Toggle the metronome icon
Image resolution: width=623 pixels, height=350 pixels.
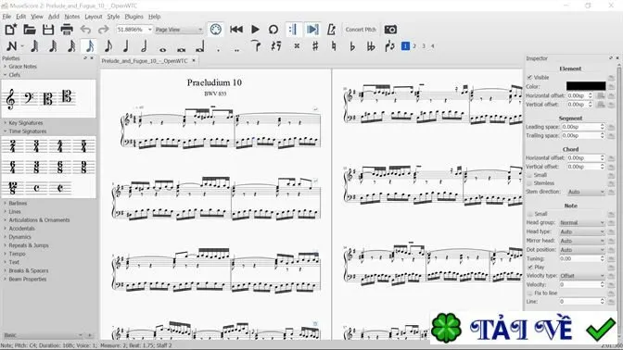coord(331,30)
